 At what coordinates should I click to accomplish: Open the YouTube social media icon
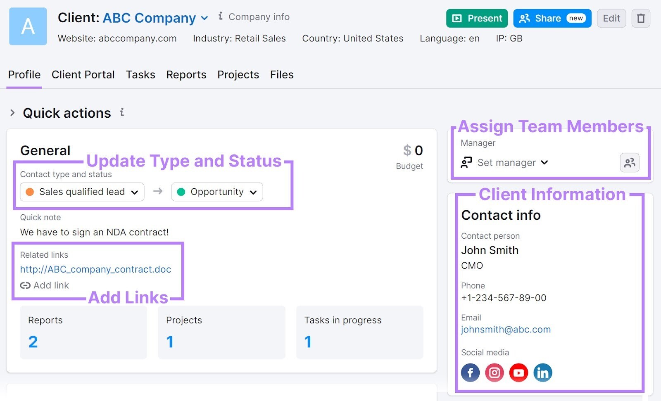point(518,373)
